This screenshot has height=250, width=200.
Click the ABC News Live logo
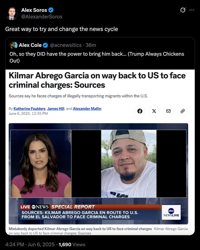[171, 212]
